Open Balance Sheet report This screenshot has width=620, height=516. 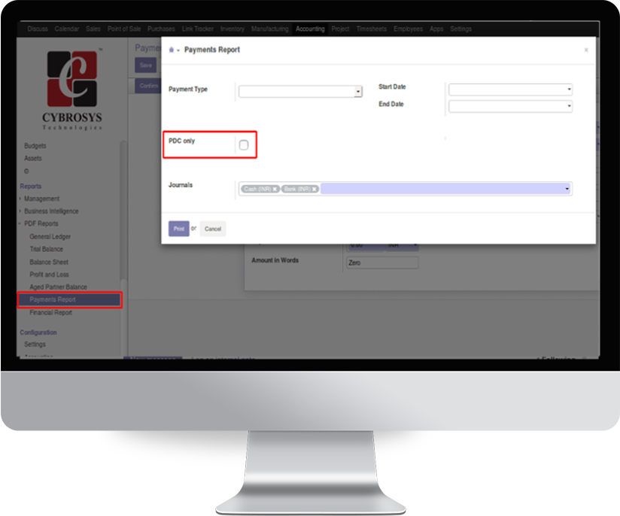[49, 263]
